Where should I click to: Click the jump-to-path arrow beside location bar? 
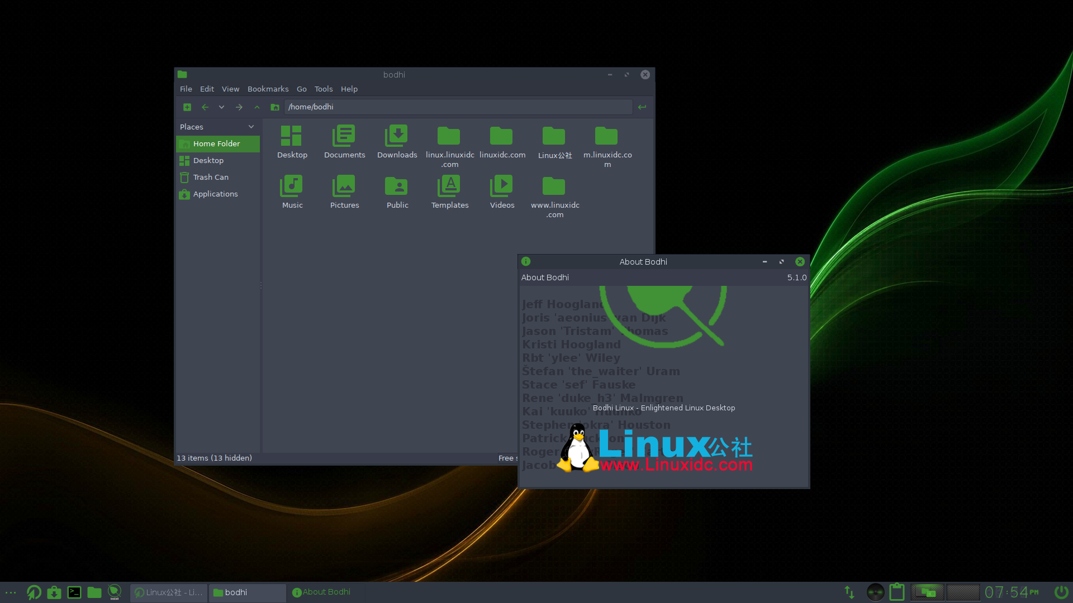click(x=642, y=107)
